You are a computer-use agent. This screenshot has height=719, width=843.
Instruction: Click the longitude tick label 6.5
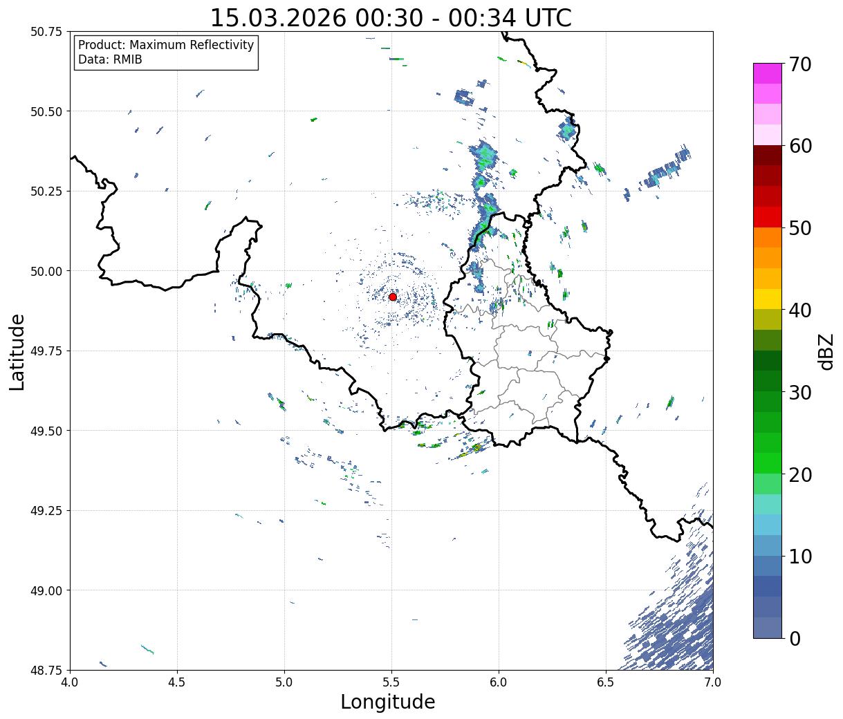[x=606, y=682]
